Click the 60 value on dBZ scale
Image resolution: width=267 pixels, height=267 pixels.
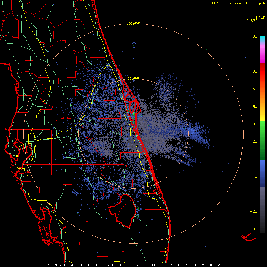(x=255, y=71)
